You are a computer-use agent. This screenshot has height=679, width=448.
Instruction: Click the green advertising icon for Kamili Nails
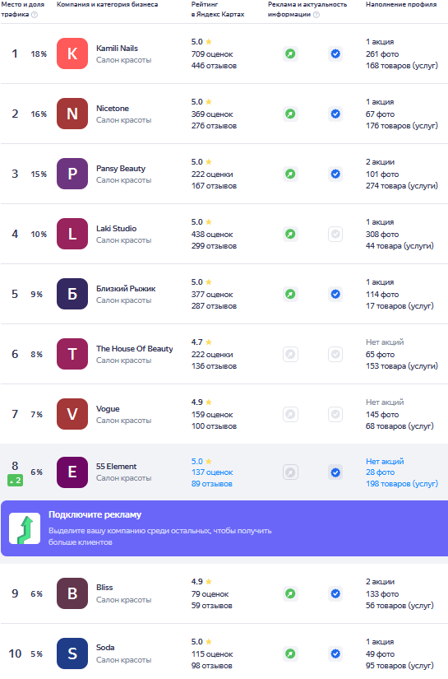[291, 53]
